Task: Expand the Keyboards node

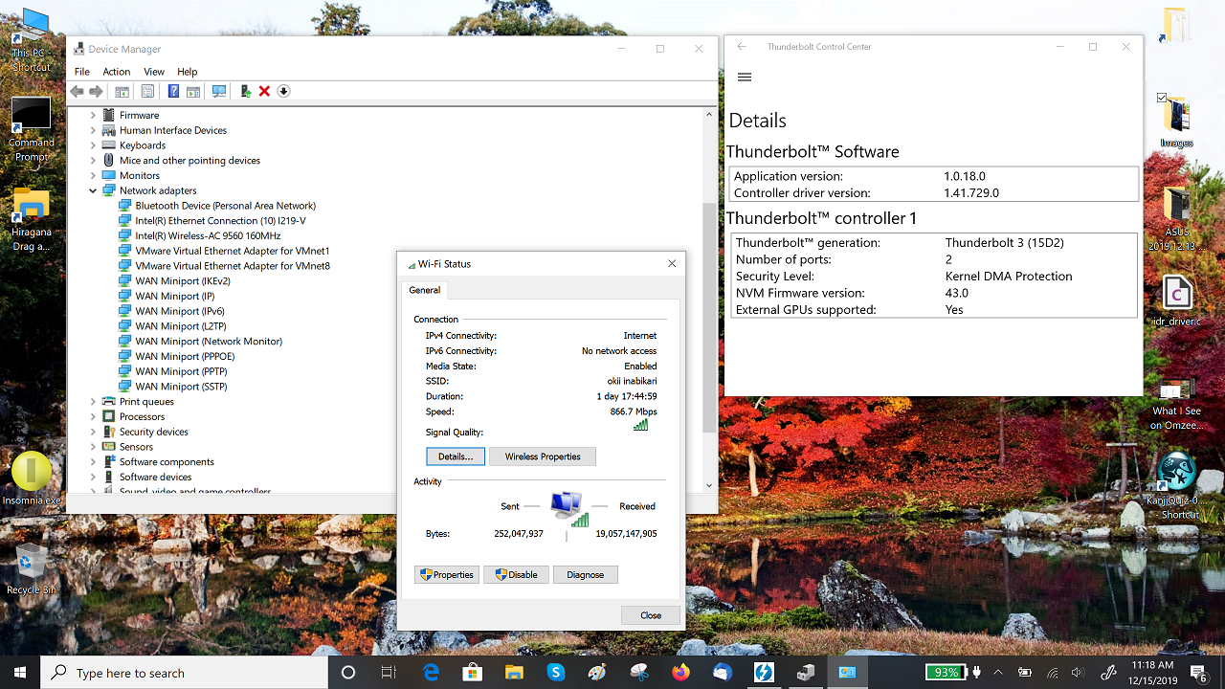Action: coord(93,145)
